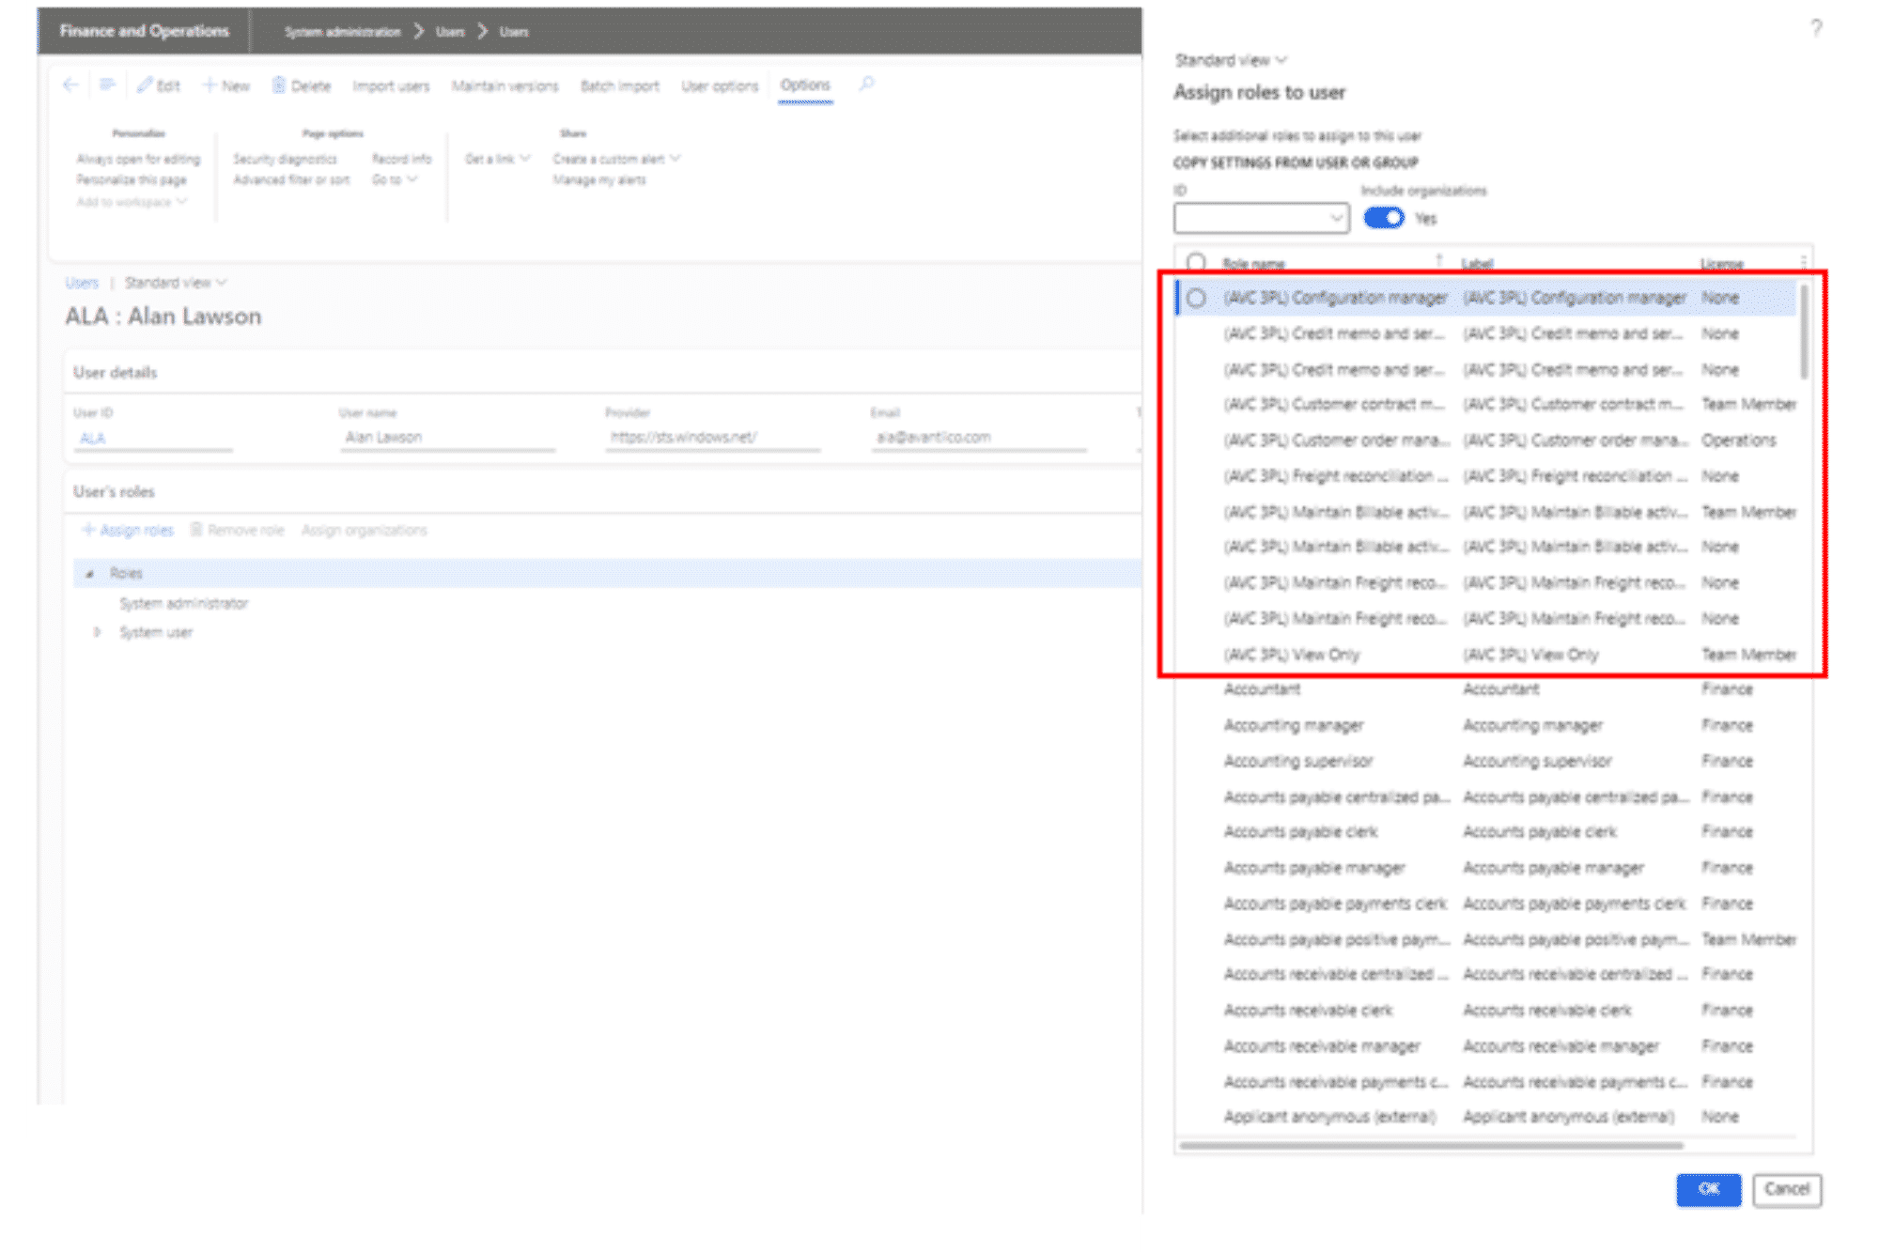Viewport: 1879px width, 1252px height.
Task: Click Remove role button
Action: pos(237,531)
